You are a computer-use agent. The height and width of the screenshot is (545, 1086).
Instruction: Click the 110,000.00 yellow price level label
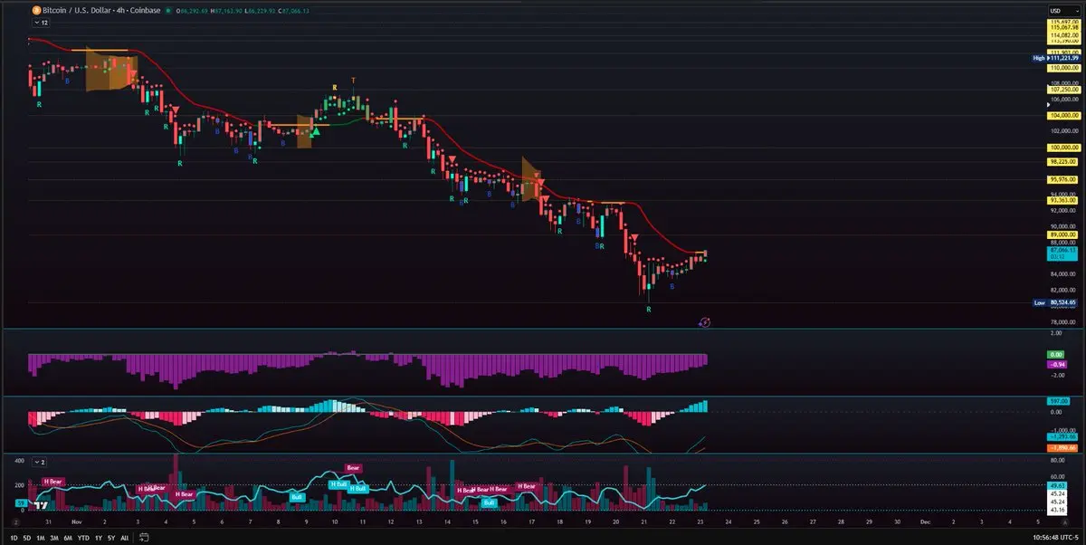click(x=1064, y=68)
